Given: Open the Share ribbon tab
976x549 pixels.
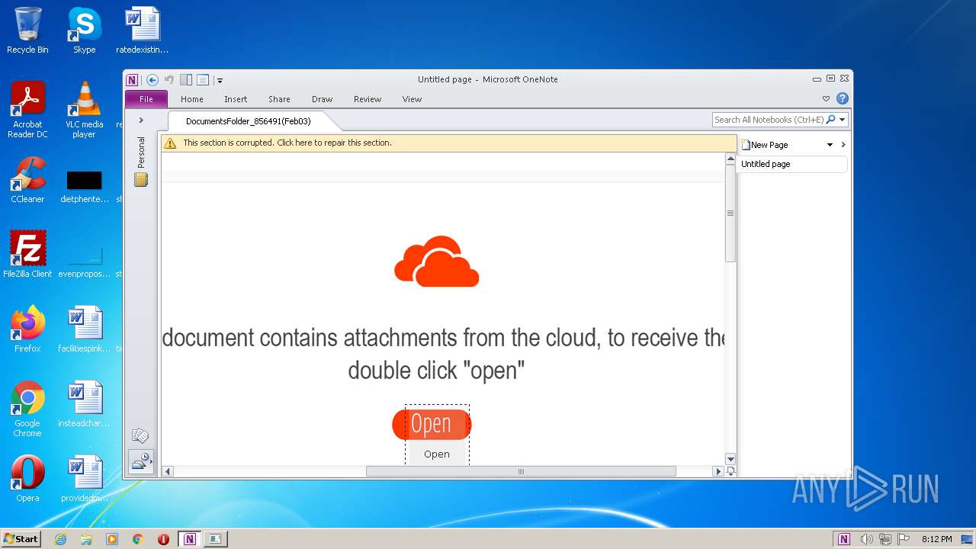Looking at the screenshot, I should (279, 99).
